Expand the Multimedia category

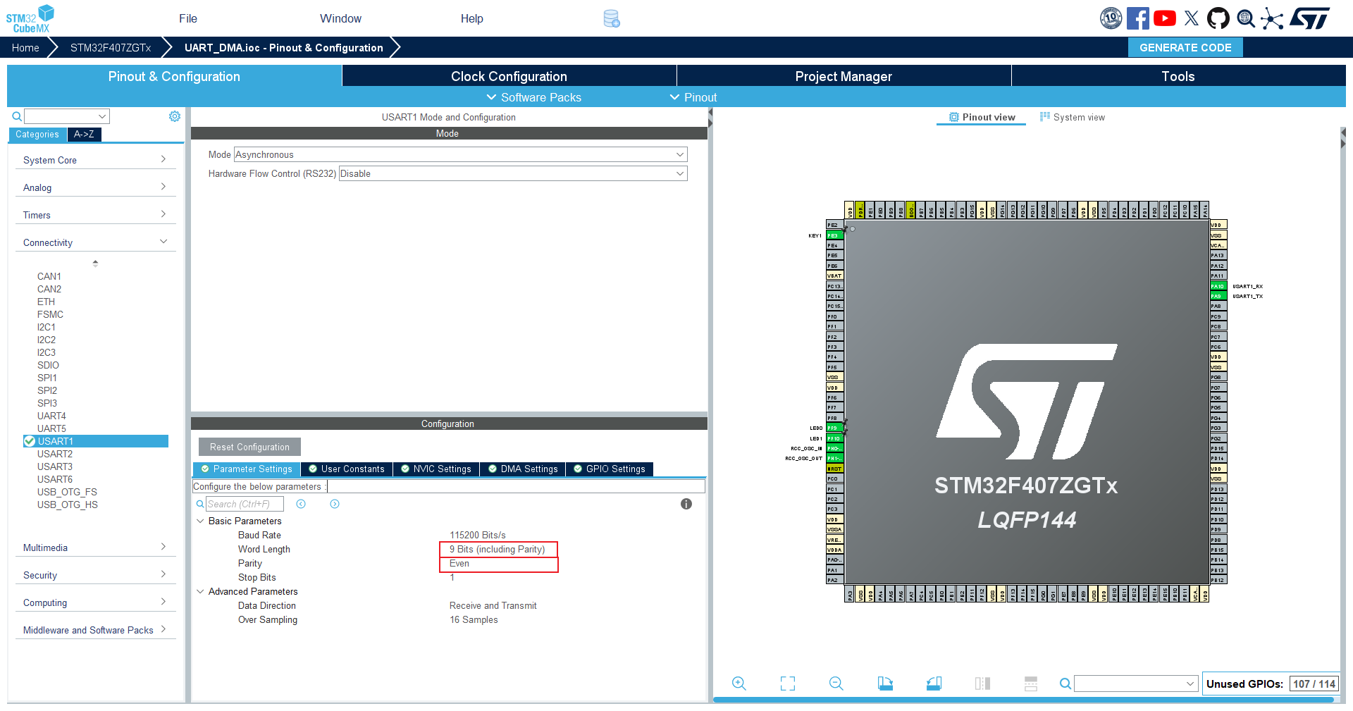tap(95, 548)
